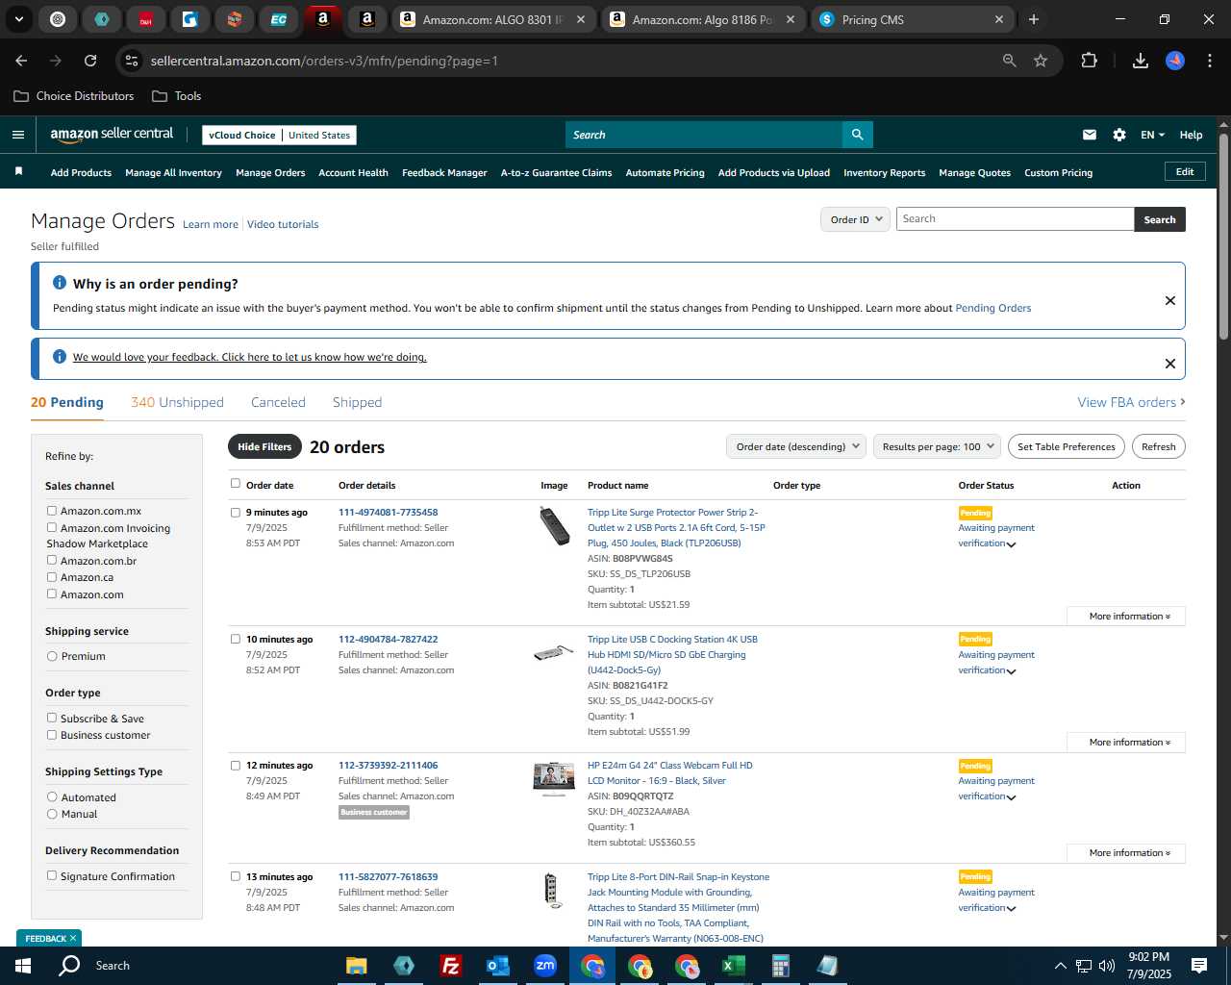The height and width of the screenshot is (985, 1231).
Task: Click the HP E24m monitor product thumbnail
Action: [553, 779]
